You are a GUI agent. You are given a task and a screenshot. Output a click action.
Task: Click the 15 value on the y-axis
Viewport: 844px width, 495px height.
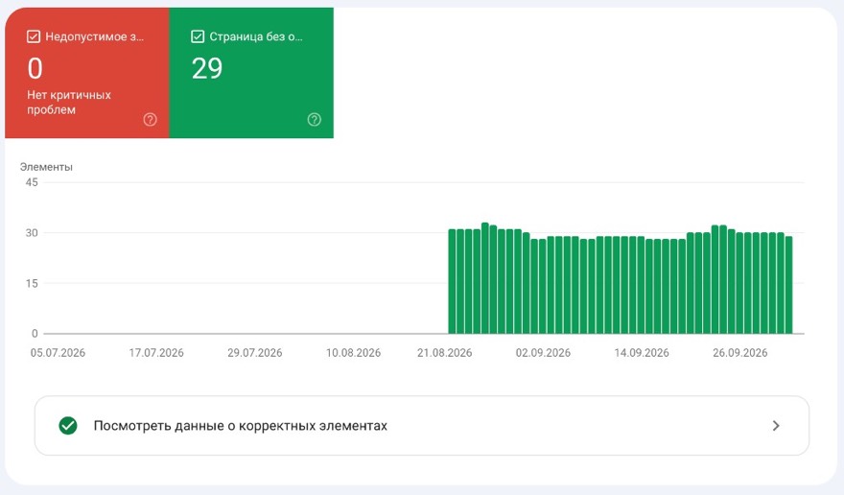32,283
